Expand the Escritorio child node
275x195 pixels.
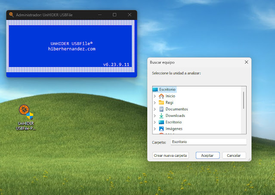[154, 122]
